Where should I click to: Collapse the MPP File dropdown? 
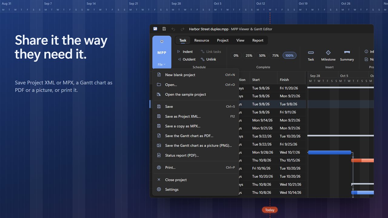162,52
